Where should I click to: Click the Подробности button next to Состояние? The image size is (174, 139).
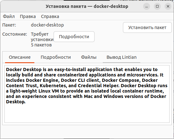74,37
